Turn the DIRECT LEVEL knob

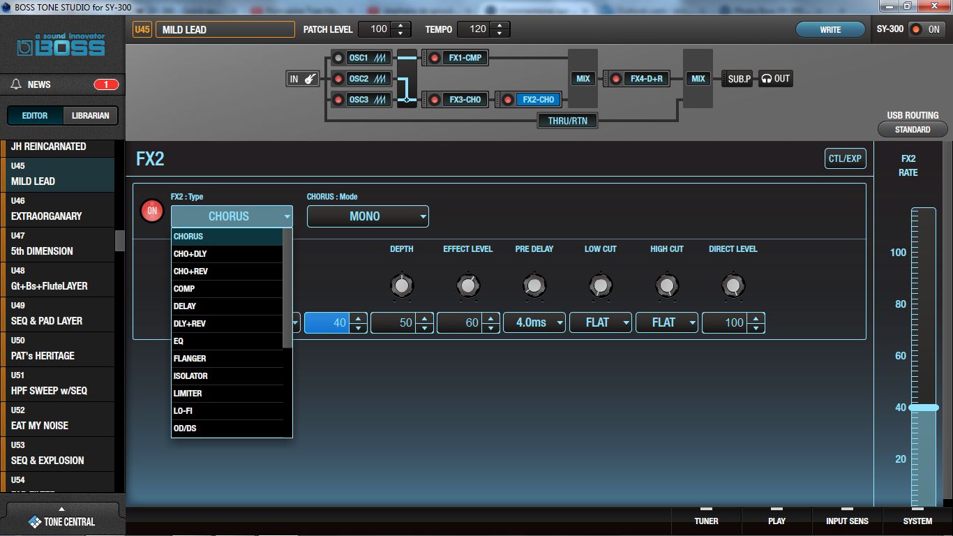(733, 285)
